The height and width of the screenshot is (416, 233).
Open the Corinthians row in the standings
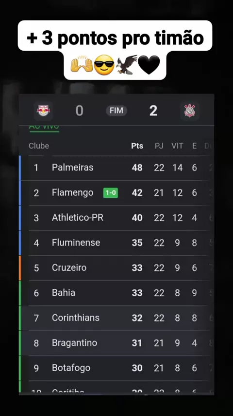[116, 318]
